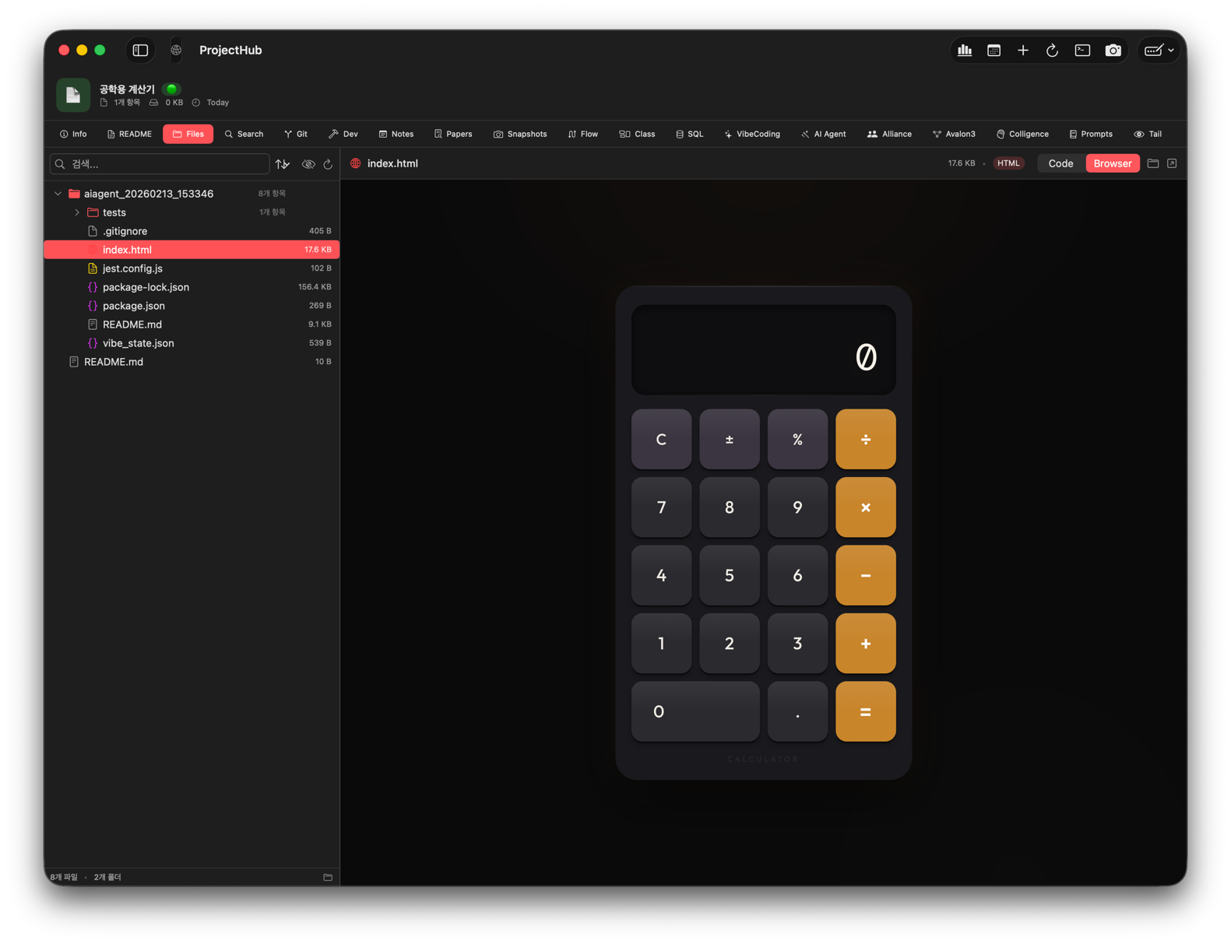1231x944 pixels.
Task: Open index.html in external window
Action: 1172,163
